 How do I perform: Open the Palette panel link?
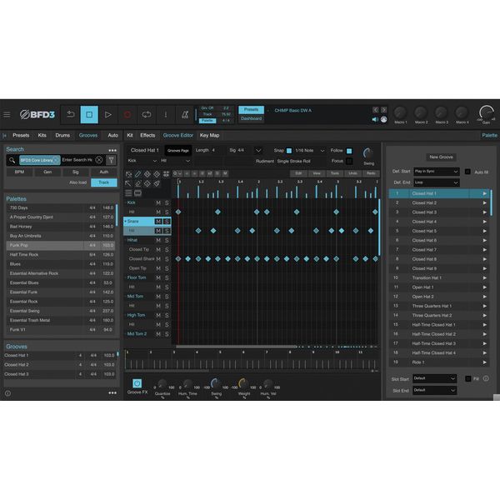tap(489, 136)
